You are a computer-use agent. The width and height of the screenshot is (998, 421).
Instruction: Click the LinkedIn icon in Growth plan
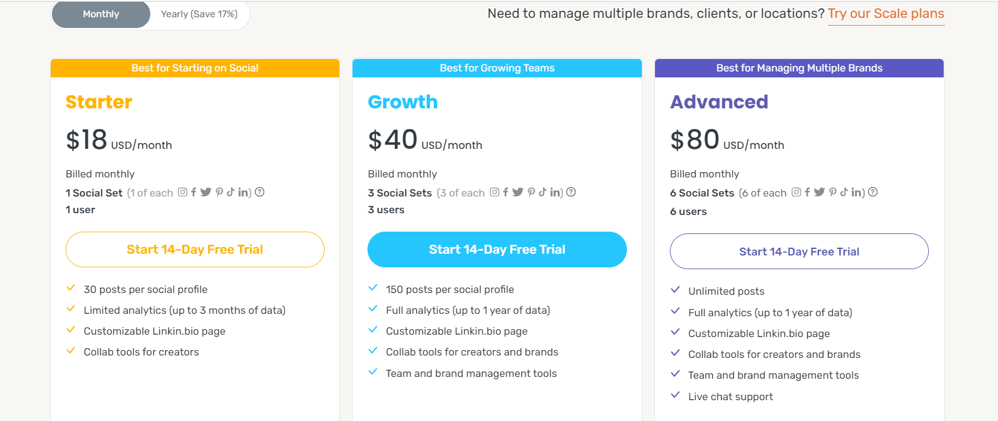pos(555,192)
